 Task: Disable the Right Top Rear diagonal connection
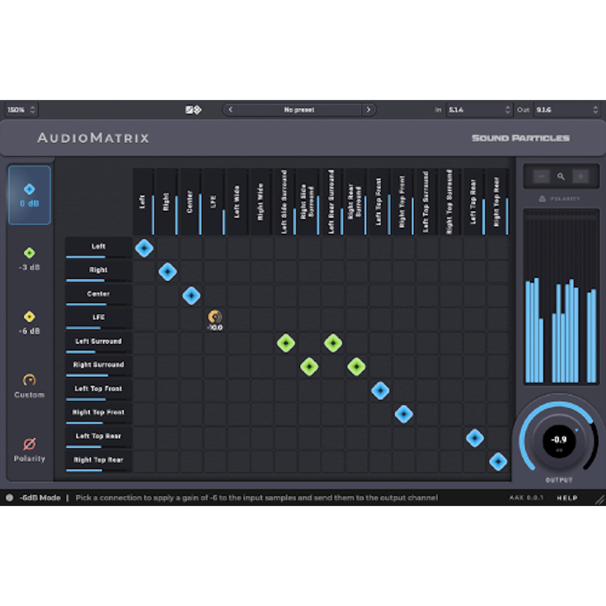(x=498, y=461)
